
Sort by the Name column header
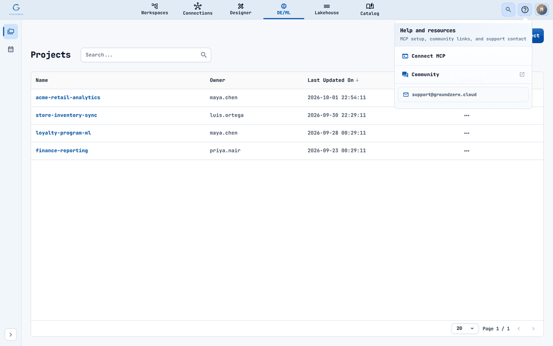coord(41,80)
